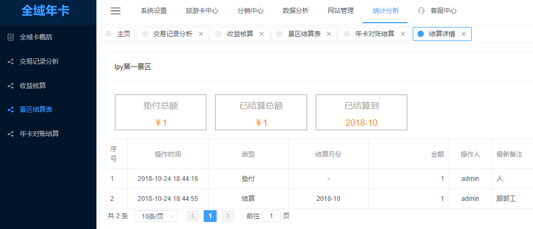The width and height of the screenshot is (533, 229).
Task: Close the 交易记录分析 tab
Action: (201, 34)
